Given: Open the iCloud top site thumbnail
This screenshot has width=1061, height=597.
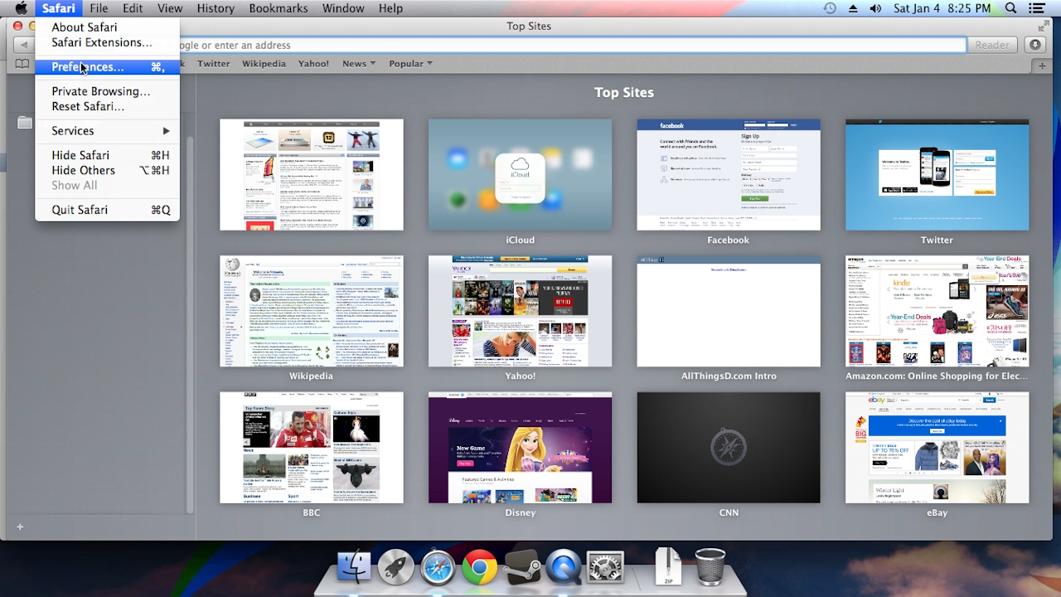Looking at the screenshot, I should pos(520,175).
